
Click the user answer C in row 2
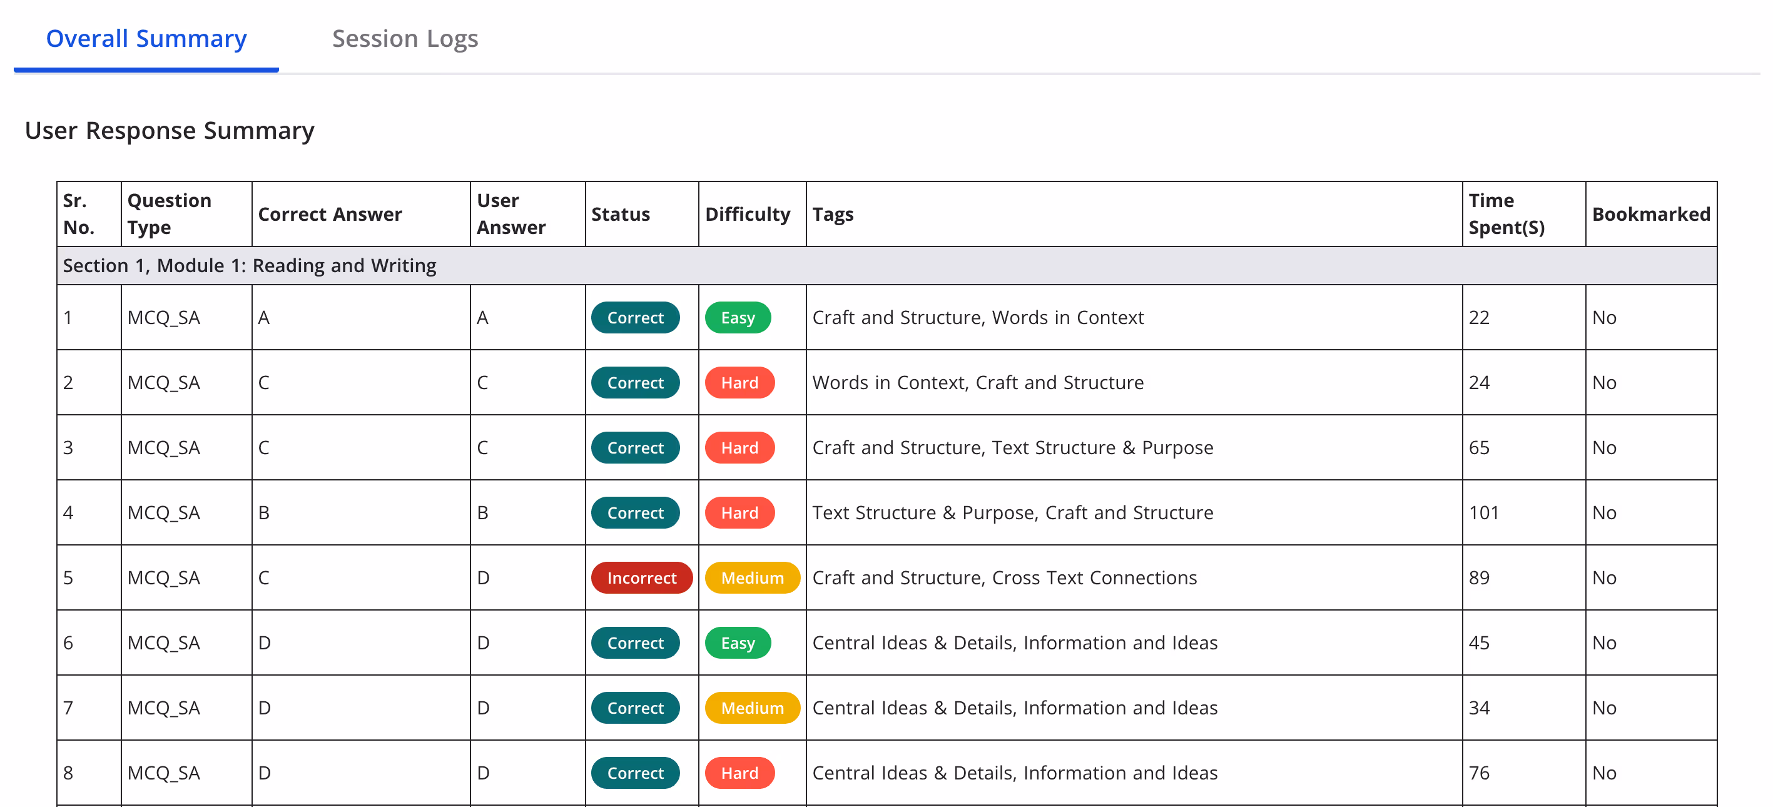(482, 382)
